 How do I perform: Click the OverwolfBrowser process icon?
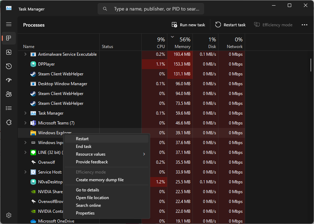click(x=33, y=202)
